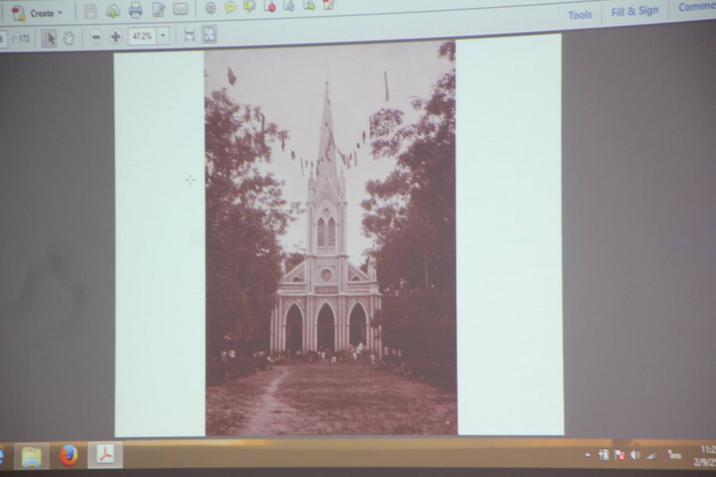The width and height of the screenshot is (716, 477).
Task: Click the 47.2% zoom value field
Action: [x=142, y=36]
